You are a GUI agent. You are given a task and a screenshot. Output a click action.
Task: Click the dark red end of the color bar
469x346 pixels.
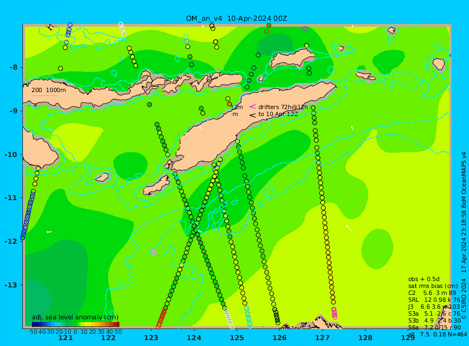(x=117, y=324)
